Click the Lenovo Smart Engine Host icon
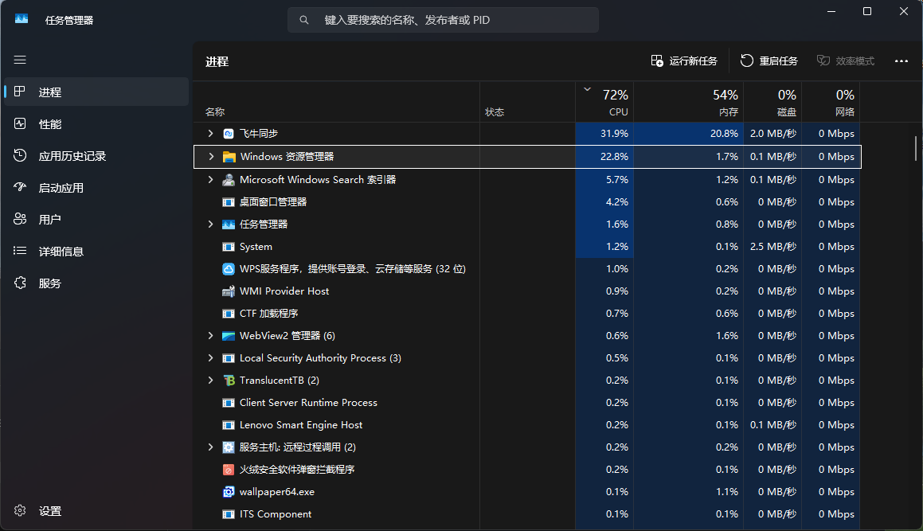The image size is (923, 531). coord(229,425)
